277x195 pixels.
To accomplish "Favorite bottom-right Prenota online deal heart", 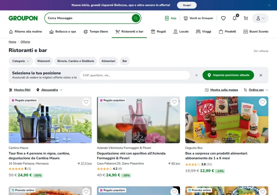I will coord(263,192).
